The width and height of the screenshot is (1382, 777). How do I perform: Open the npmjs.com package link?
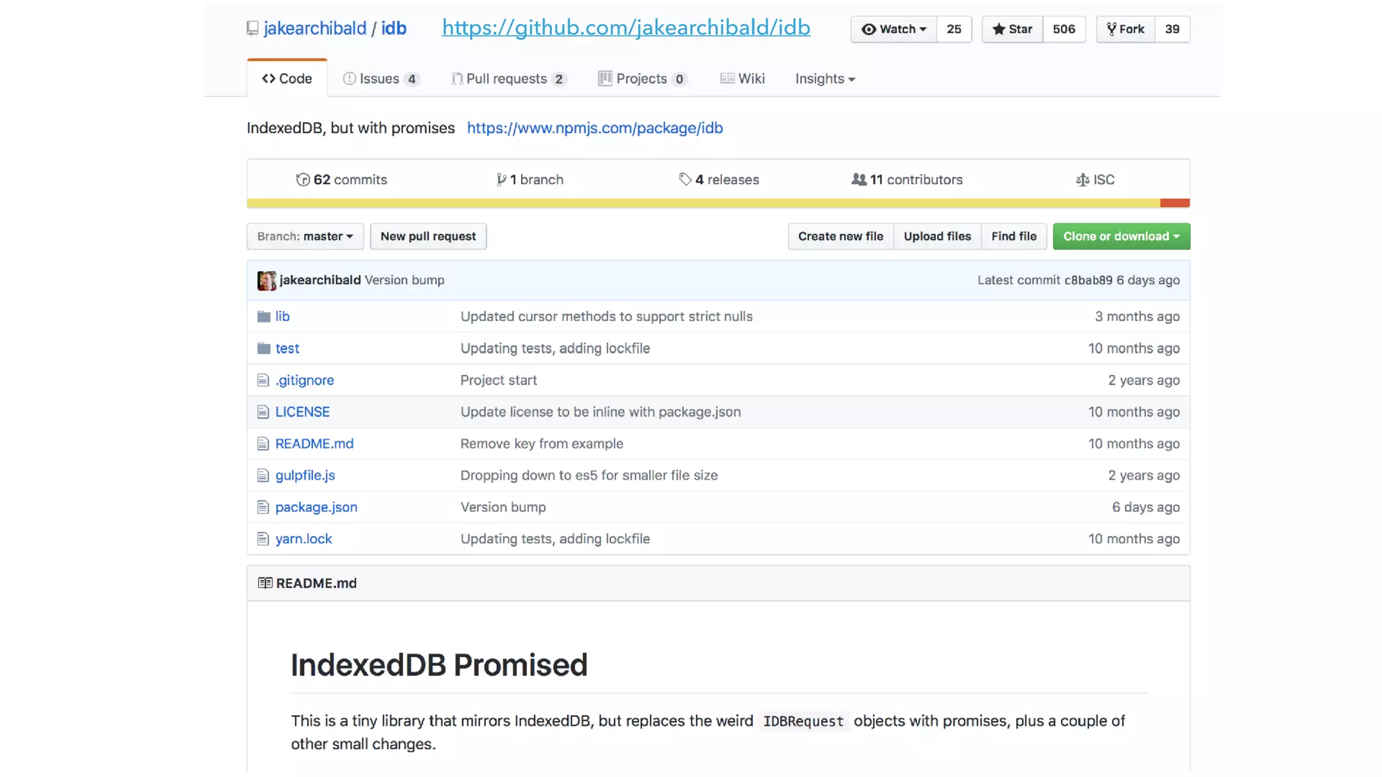click(595, 128)
